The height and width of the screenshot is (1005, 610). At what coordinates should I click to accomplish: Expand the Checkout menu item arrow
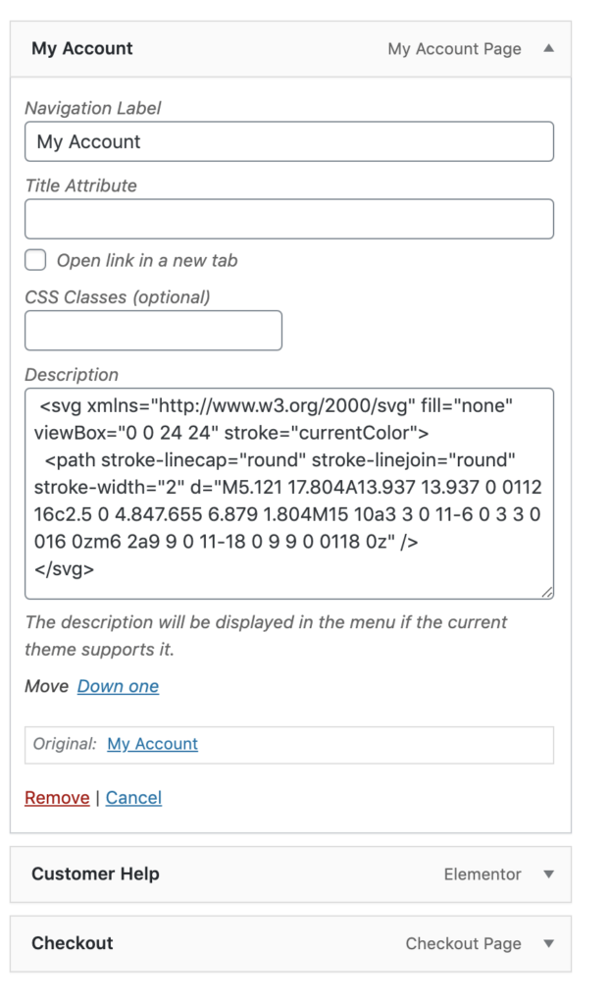pos(550,943)
